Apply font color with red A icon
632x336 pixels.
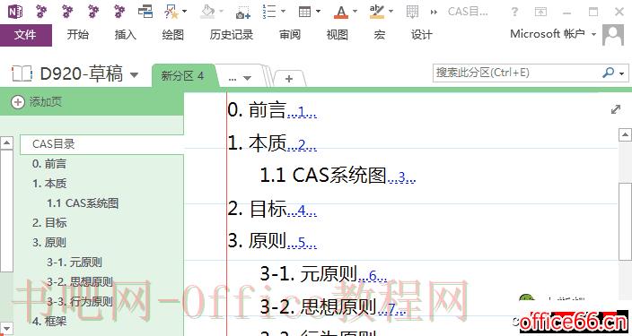pos(341,12)
